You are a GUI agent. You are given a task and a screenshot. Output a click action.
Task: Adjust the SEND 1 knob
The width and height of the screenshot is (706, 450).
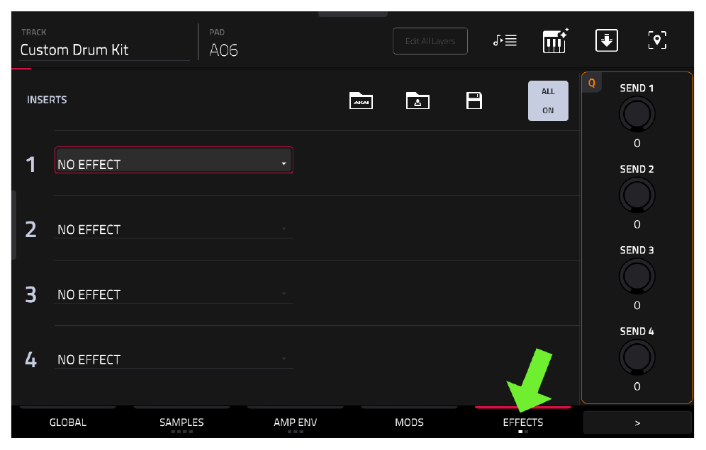point(637,114)
